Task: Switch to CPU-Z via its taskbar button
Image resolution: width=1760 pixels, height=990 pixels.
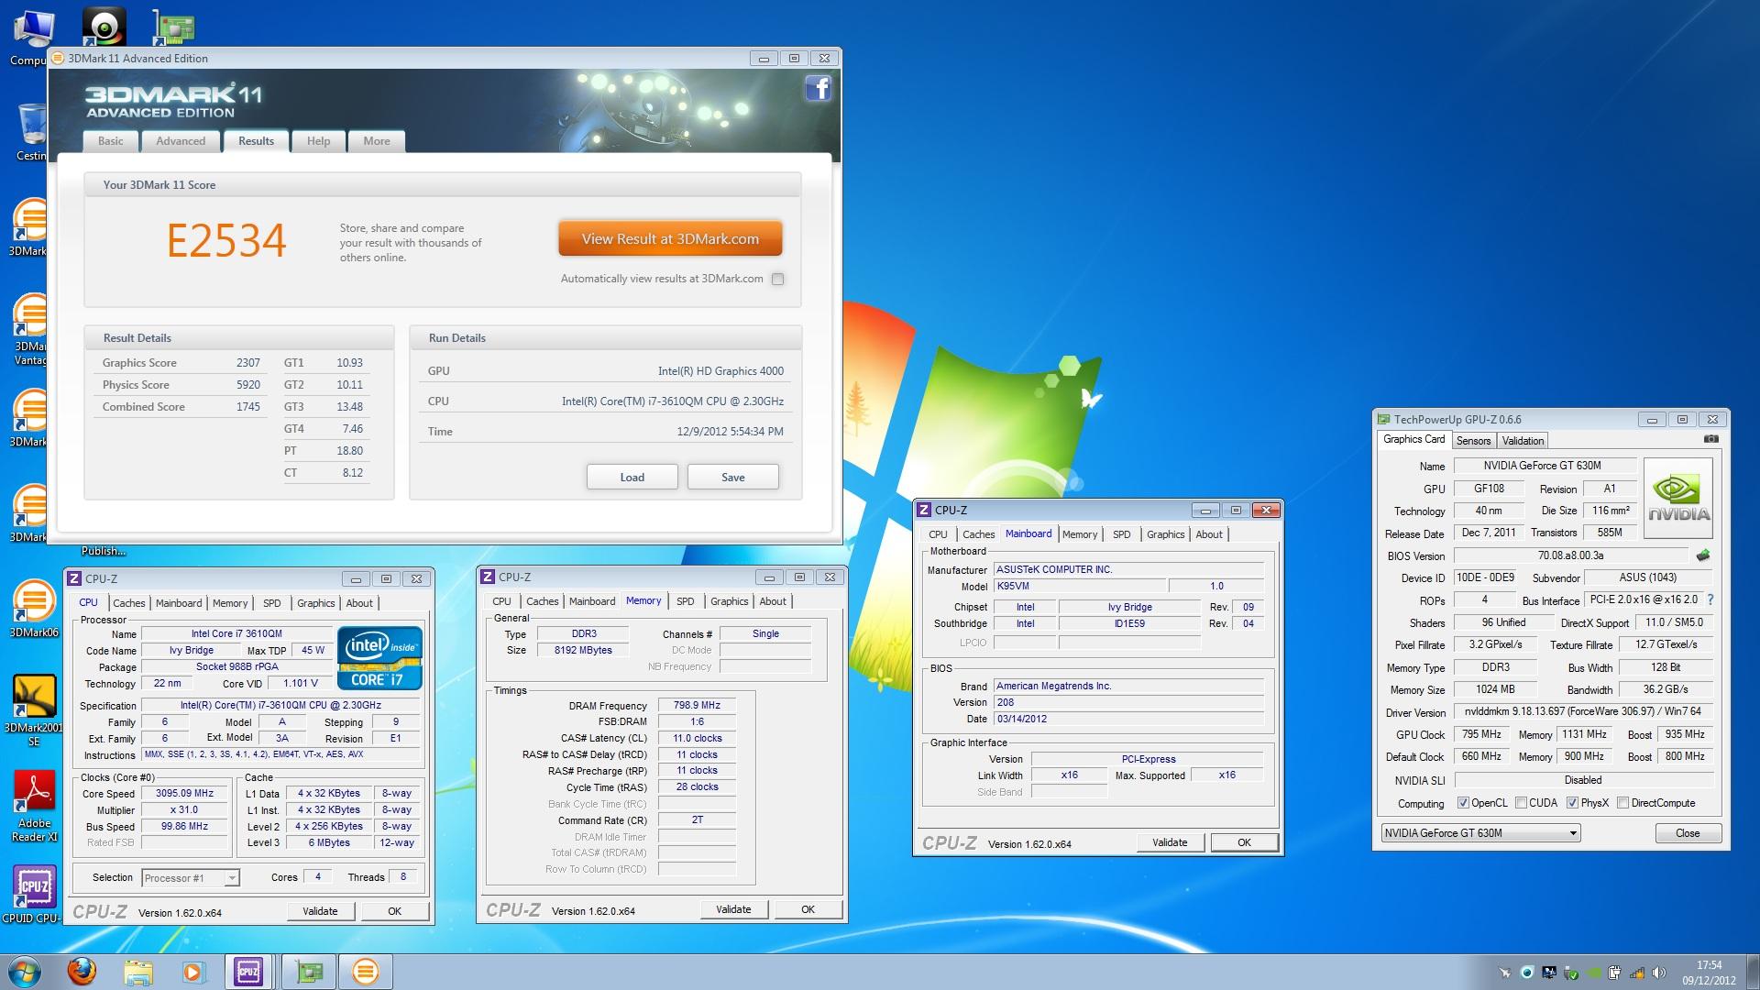Action: point(248,972)
